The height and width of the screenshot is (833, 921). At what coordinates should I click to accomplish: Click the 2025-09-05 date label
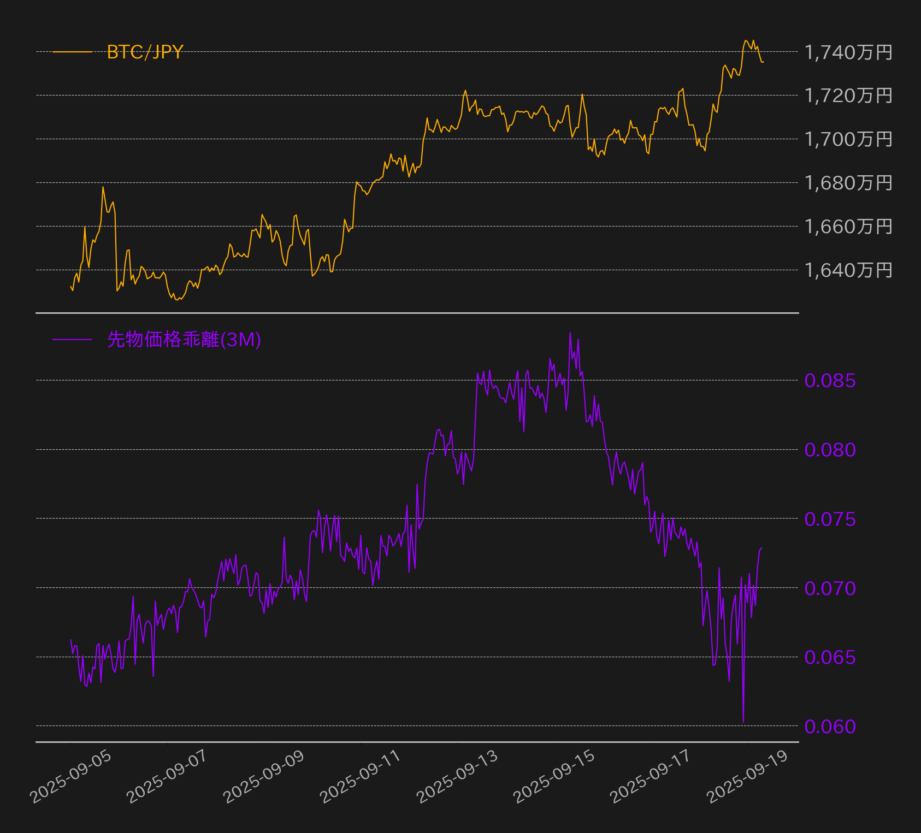click(71, 776)
